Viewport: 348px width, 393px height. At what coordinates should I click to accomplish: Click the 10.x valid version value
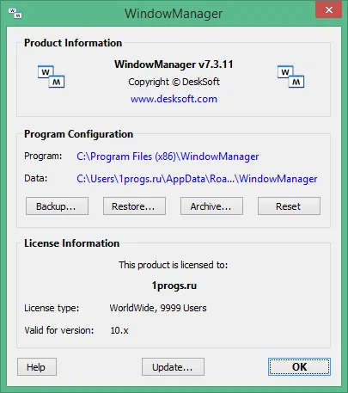119,330
